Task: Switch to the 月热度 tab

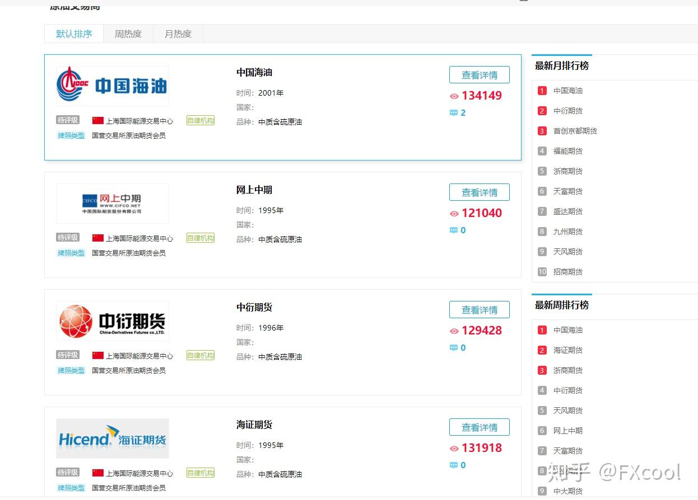Action: point(178,34)
